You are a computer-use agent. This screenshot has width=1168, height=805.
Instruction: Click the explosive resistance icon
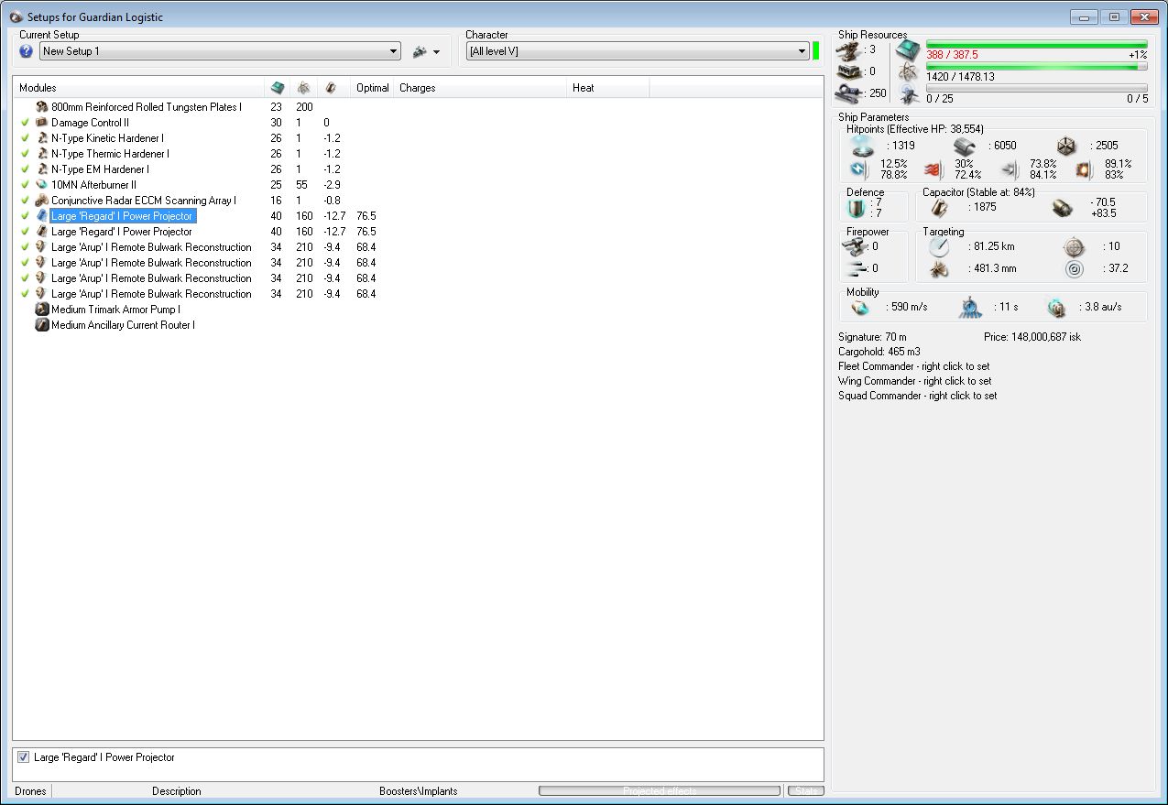1084,169
